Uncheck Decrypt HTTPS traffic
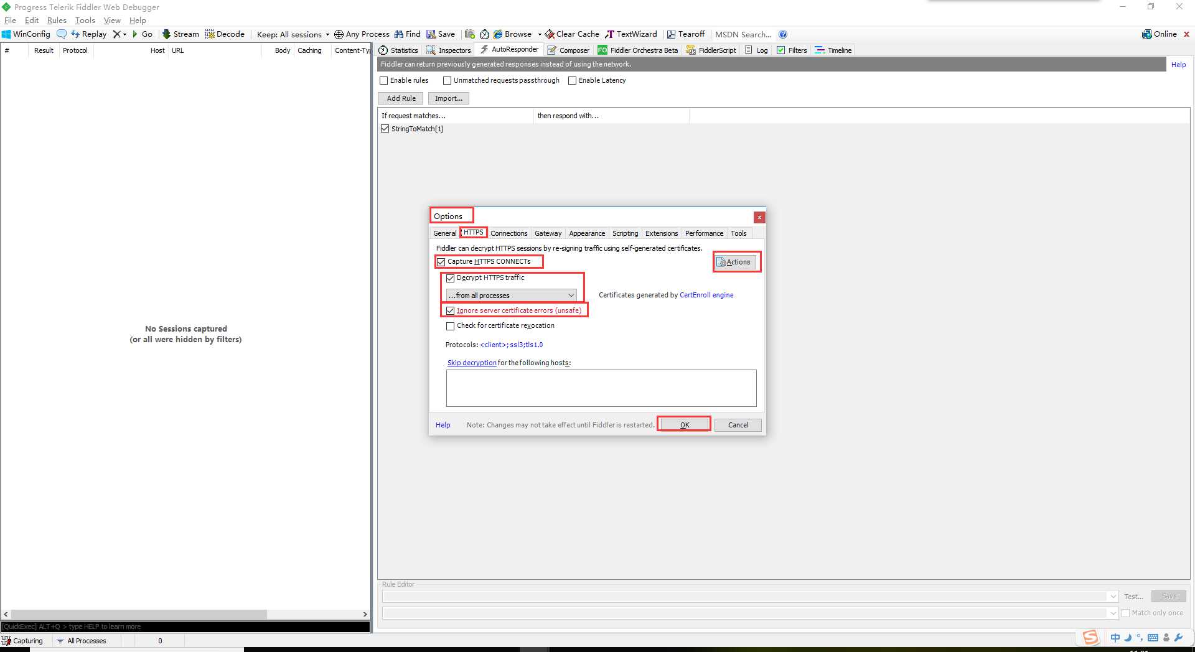1195x652 pixels. (451, 278)
